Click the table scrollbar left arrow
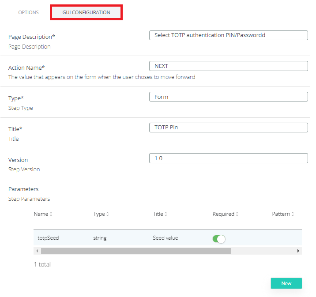This screenshot has height=297, width=316. click(x=37, y=251)
